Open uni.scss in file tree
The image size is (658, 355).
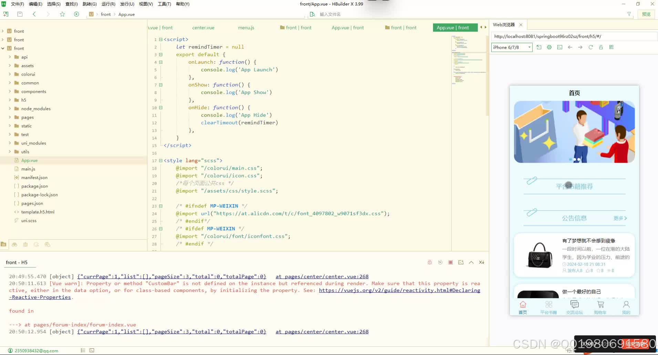coord(29,221)
